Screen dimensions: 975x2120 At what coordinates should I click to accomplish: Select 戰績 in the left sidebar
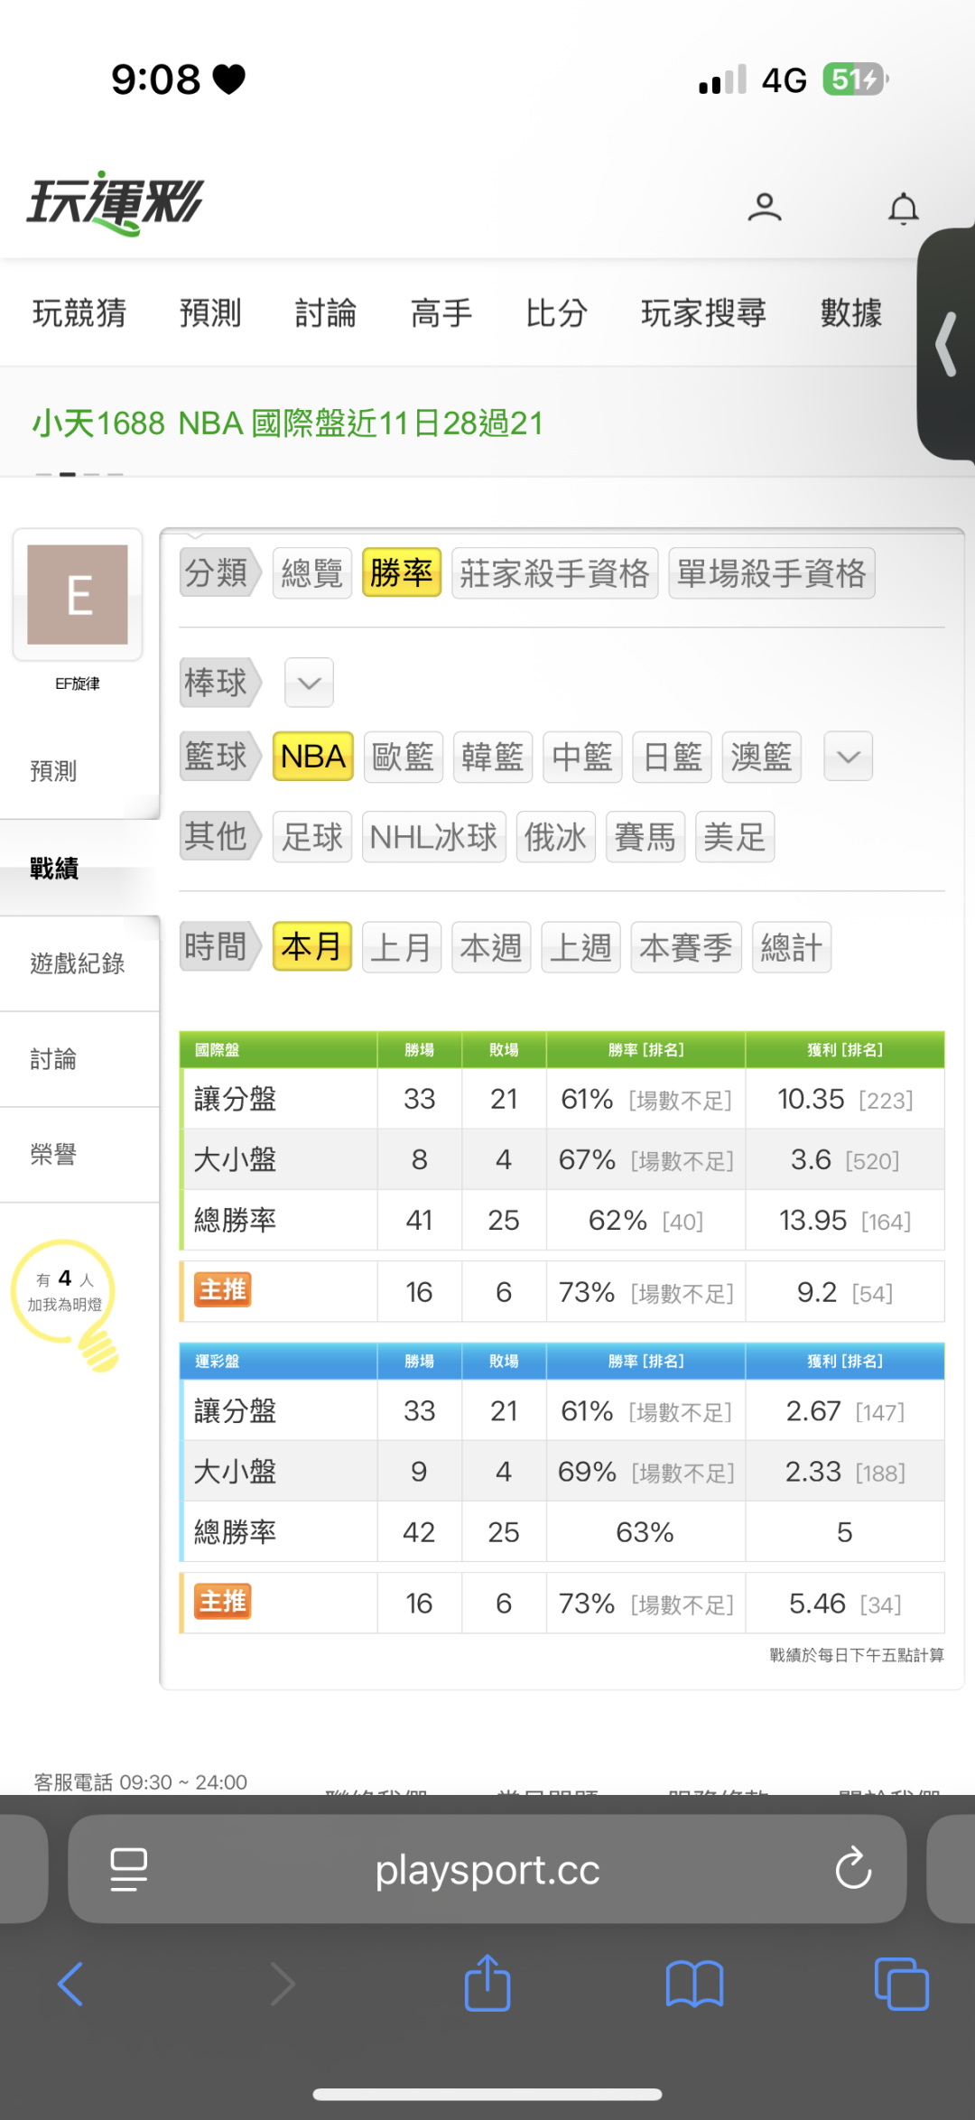click(x=54, y=869)
